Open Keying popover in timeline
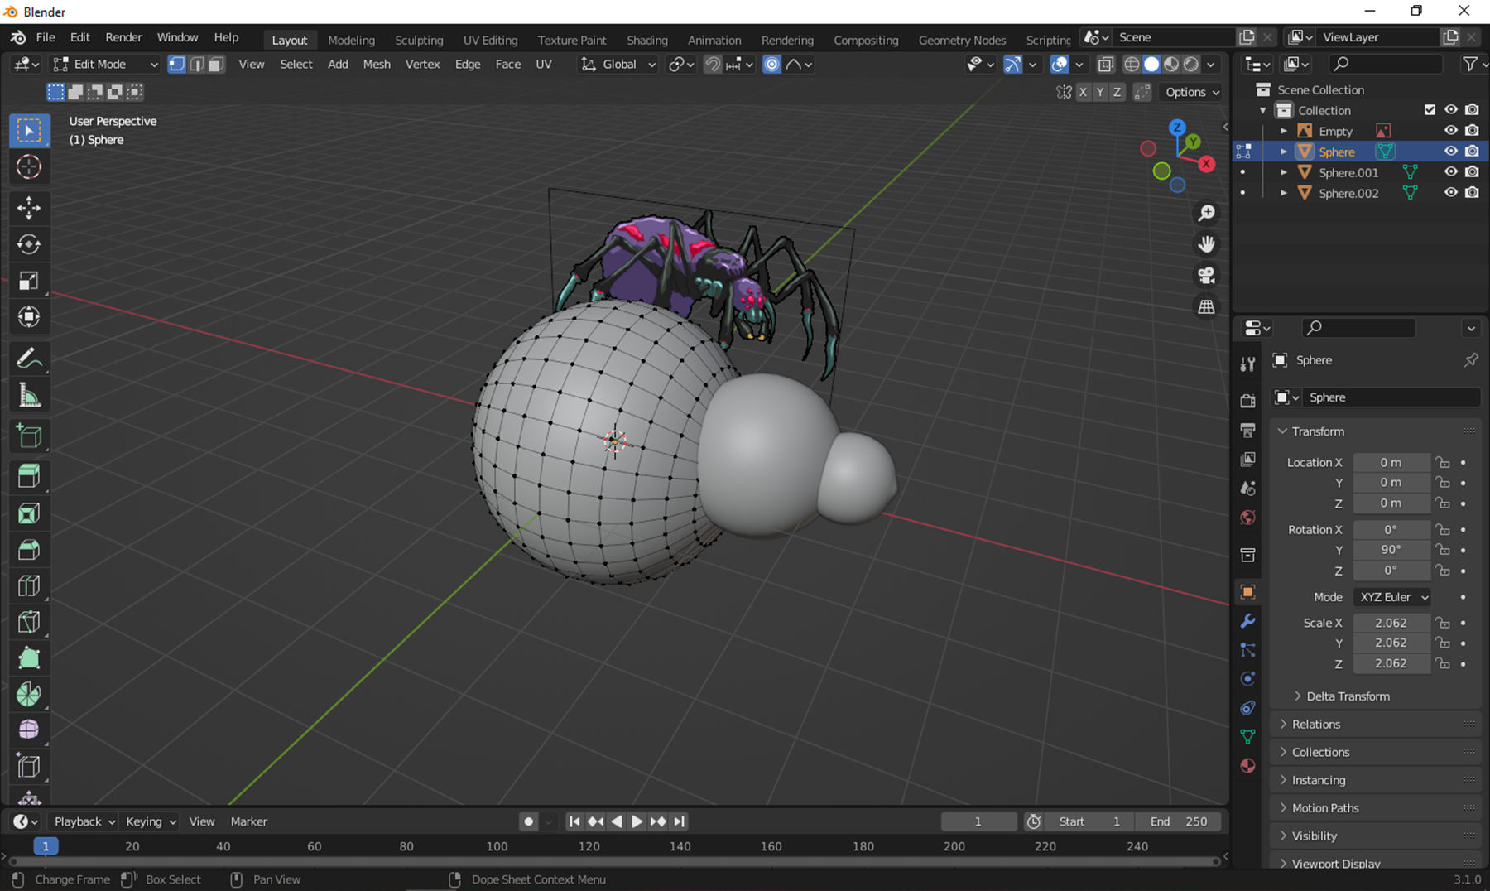The height and width of the screenshot is (891, 1490). pos(151,821)
